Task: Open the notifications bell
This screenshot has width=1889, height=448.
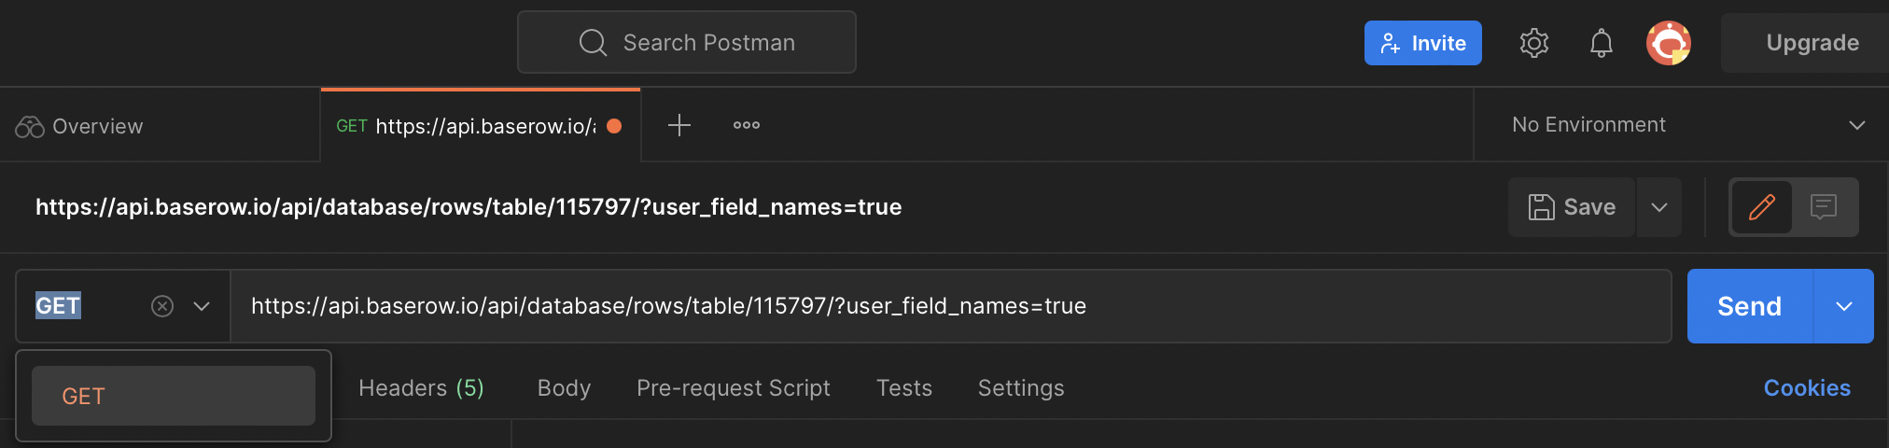Action: [1602, 43]
